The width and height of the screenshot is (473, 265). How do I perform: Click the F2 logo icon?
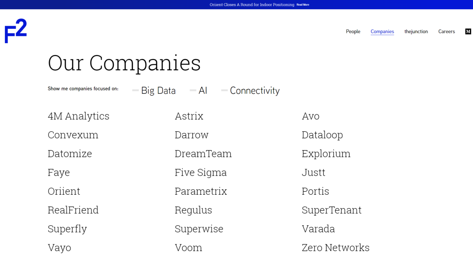point(16,31)
